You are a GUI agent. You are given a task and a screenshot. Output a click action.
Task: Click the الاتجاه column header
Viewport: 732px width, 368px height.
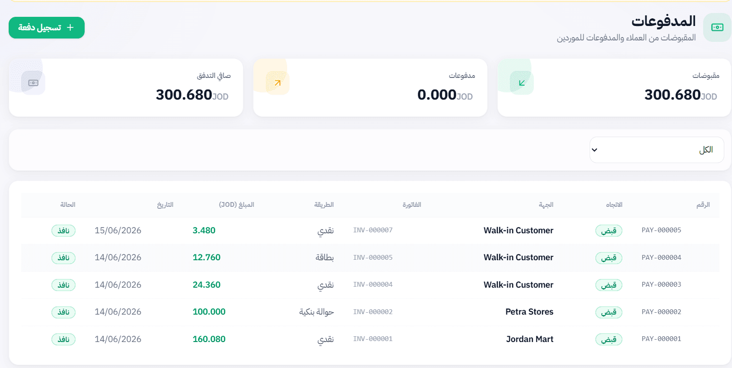614,204
